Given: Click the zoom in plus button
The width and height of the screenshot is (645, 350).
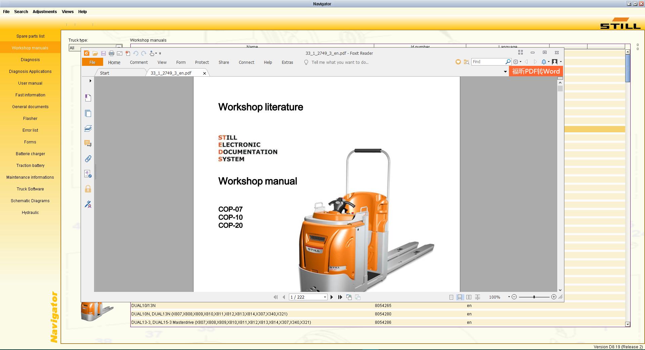Looking at the screenshot, I should tap(554, 297).
